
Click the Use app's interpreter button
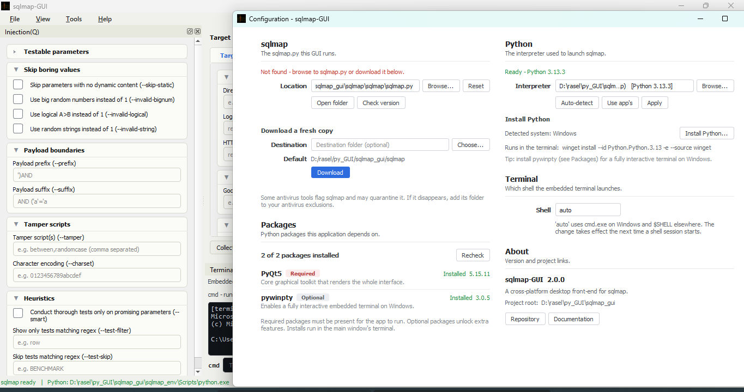pos(620,103)
